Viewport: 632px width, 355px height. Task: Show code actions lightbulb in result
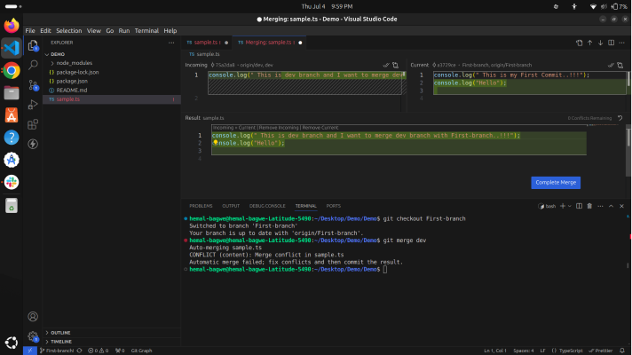pyautogui.click(x=216, y=143)
